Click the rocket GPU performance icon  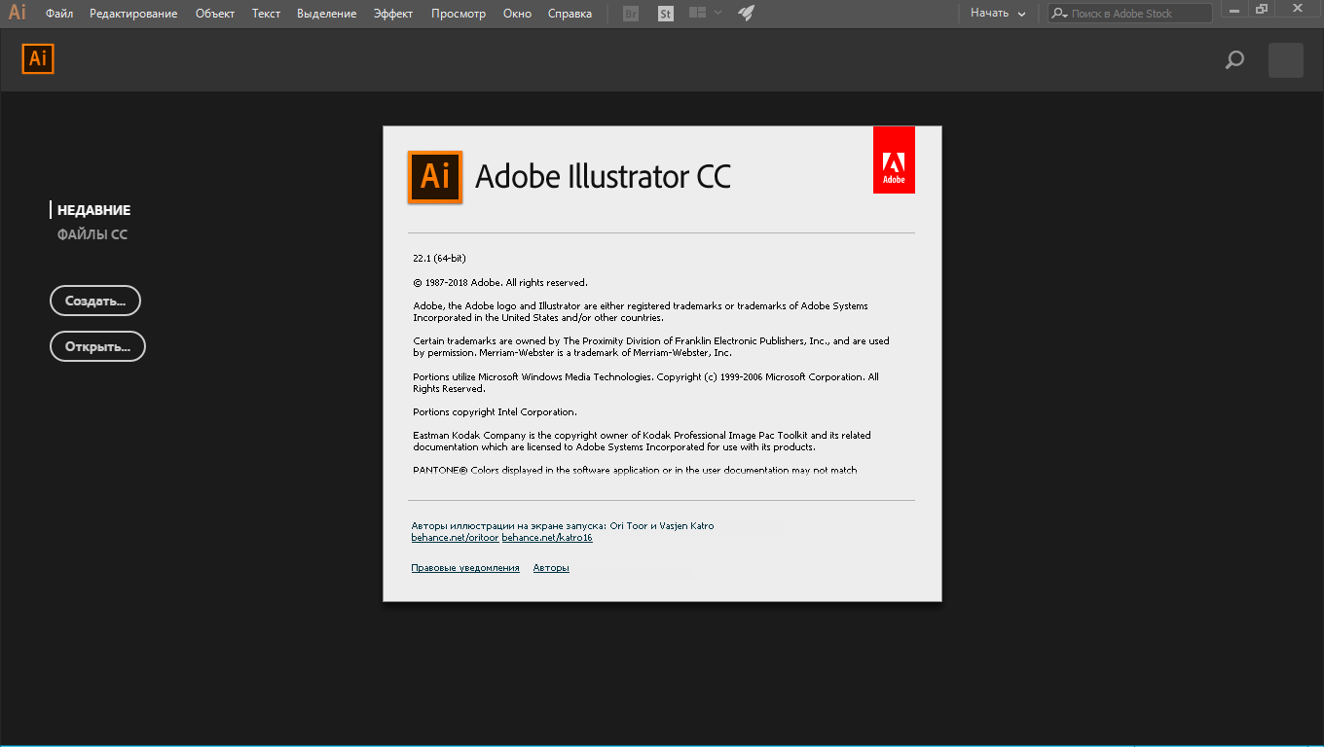pyautogui.click(x=746, y=14)
